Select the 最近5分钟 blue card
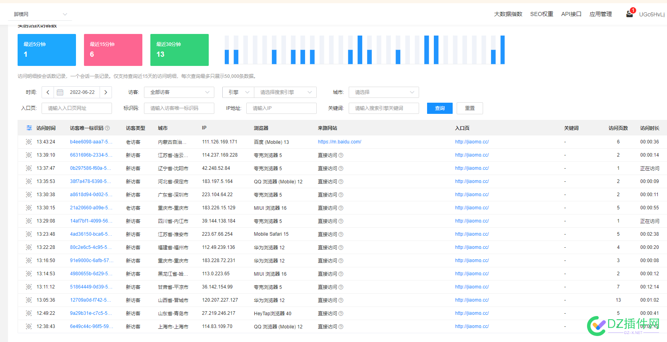Viewport: 667px width, 342px height. [47, 50]
